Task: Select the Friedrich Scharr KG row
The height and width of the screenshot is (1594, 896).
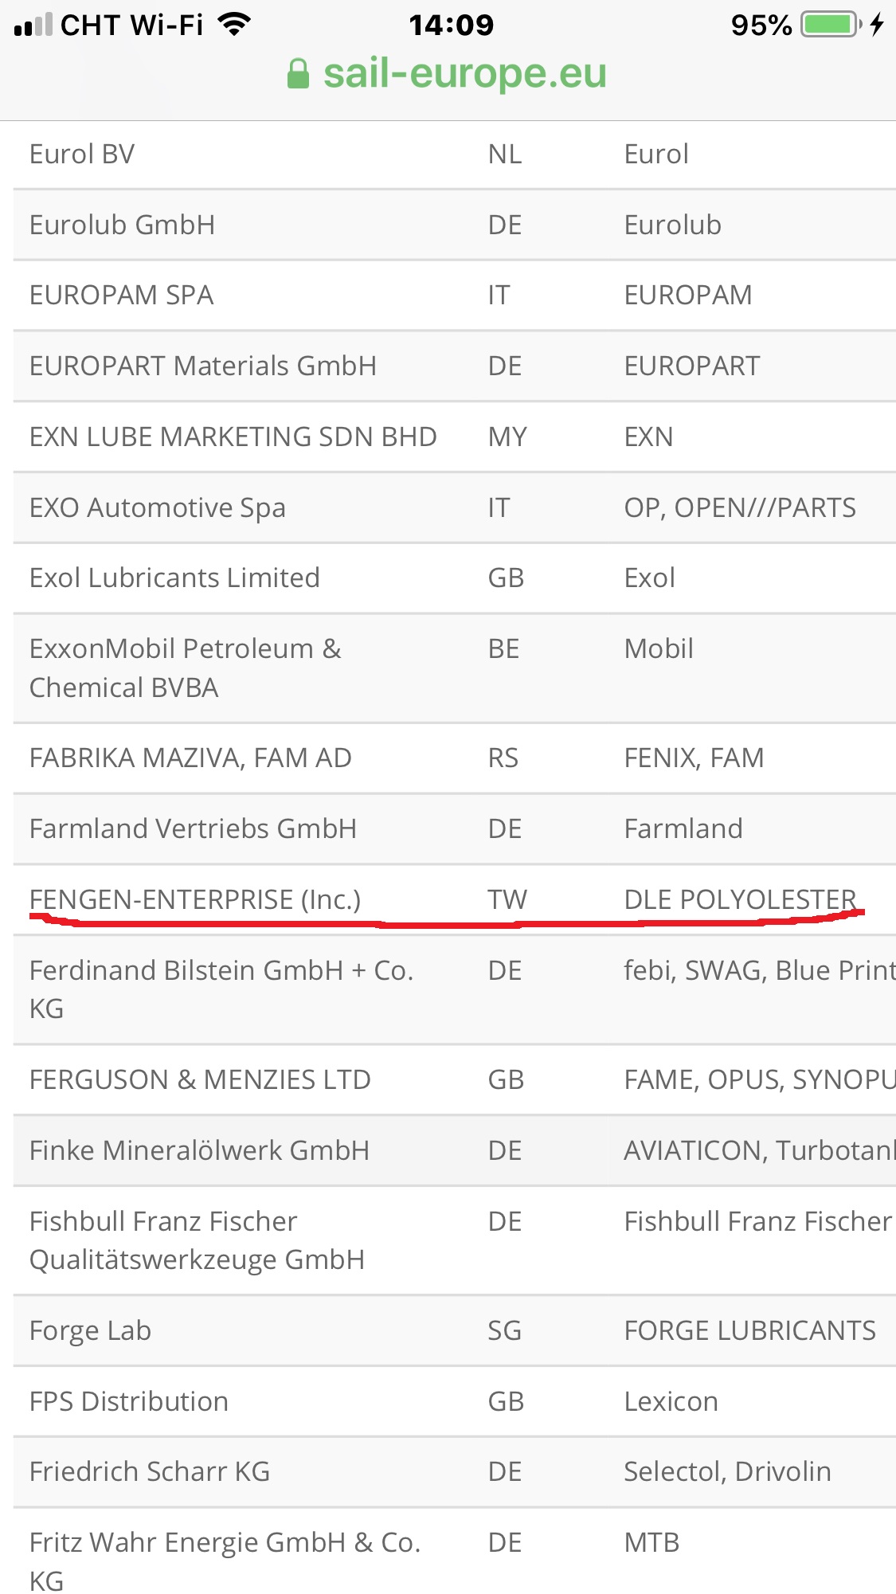Action: [455, 1473]
